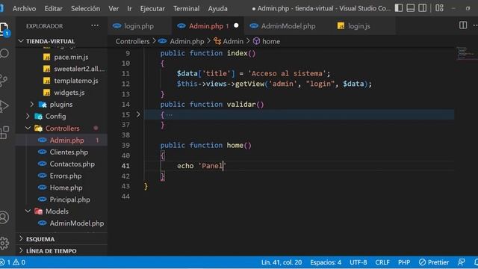Image resolution: width=478 pixels, height=269 pixels.
Task: Open Customize Layout icon
Action: click(439, 8)
